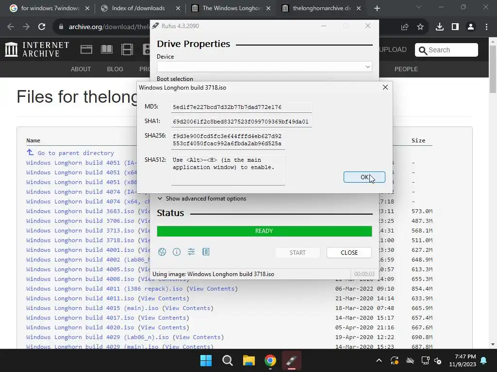Click the Internet Archive logo
Image resolution: width=497 pixels, height=372 pixels.
pos(37,49)
